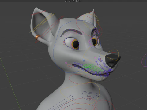147x110 pixels.
Task: Select the three blue lines cheek control
Action: click(84, 60)
